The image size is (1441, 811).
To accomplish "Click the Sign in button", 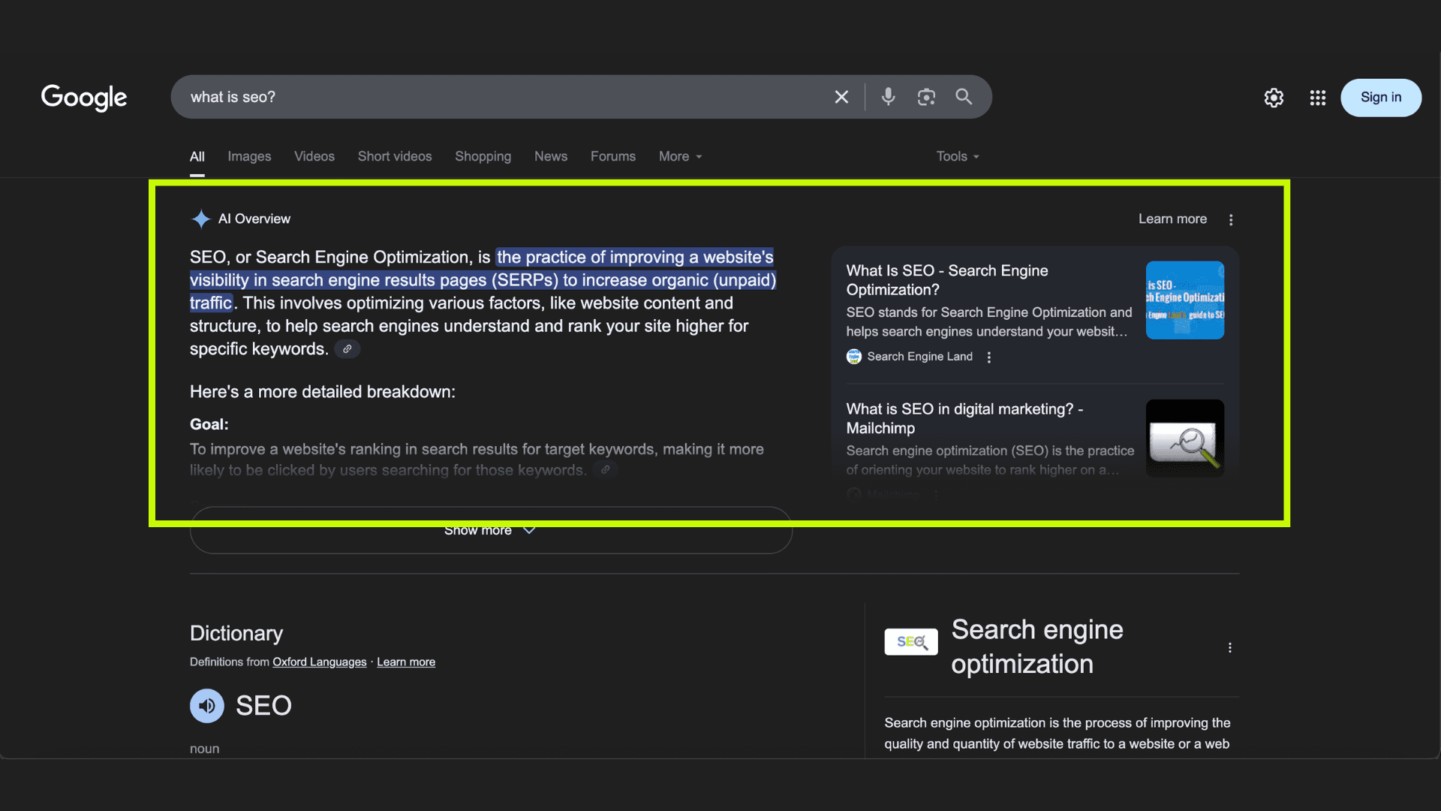I will coord(1381,98).
